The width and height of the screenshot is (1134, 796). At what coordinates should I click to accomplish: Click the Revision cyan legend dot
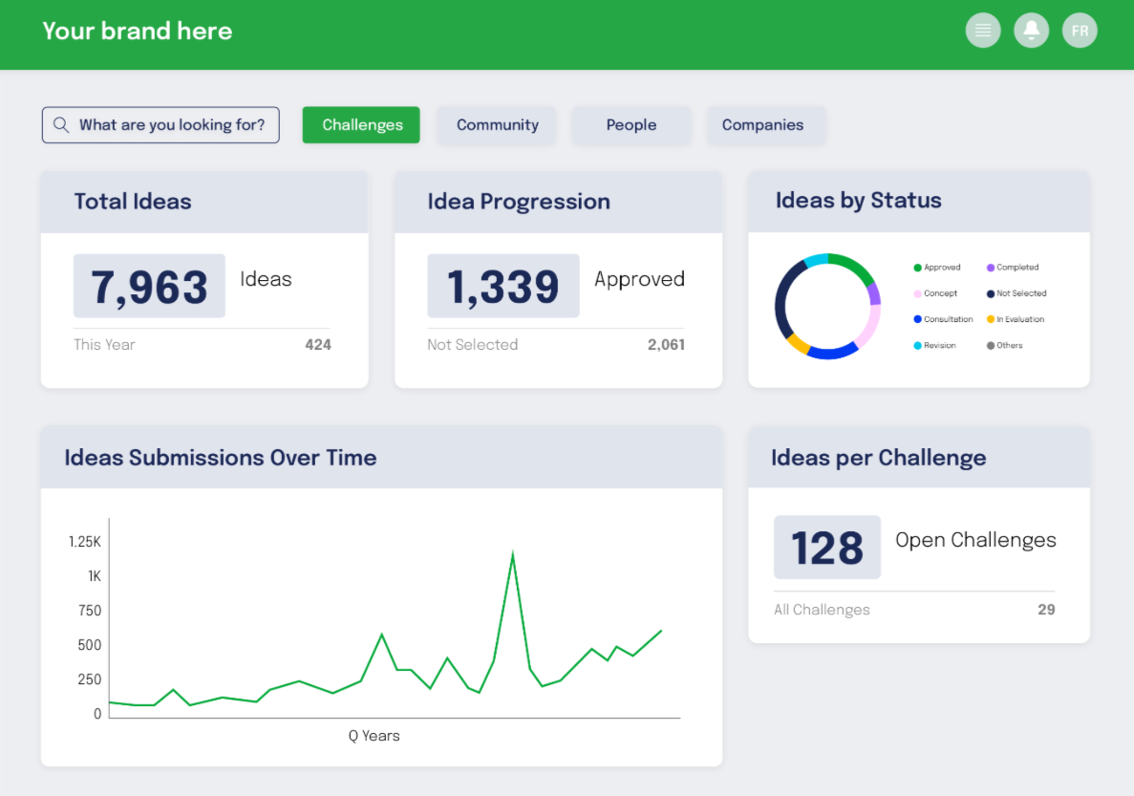point(918,346)
